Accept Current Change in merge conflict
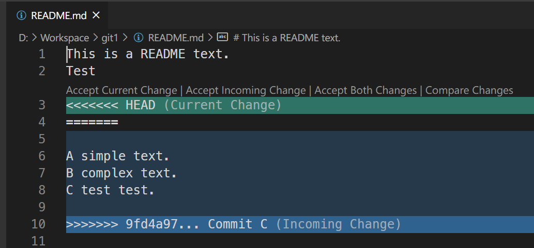 click(x=121, y=90)
